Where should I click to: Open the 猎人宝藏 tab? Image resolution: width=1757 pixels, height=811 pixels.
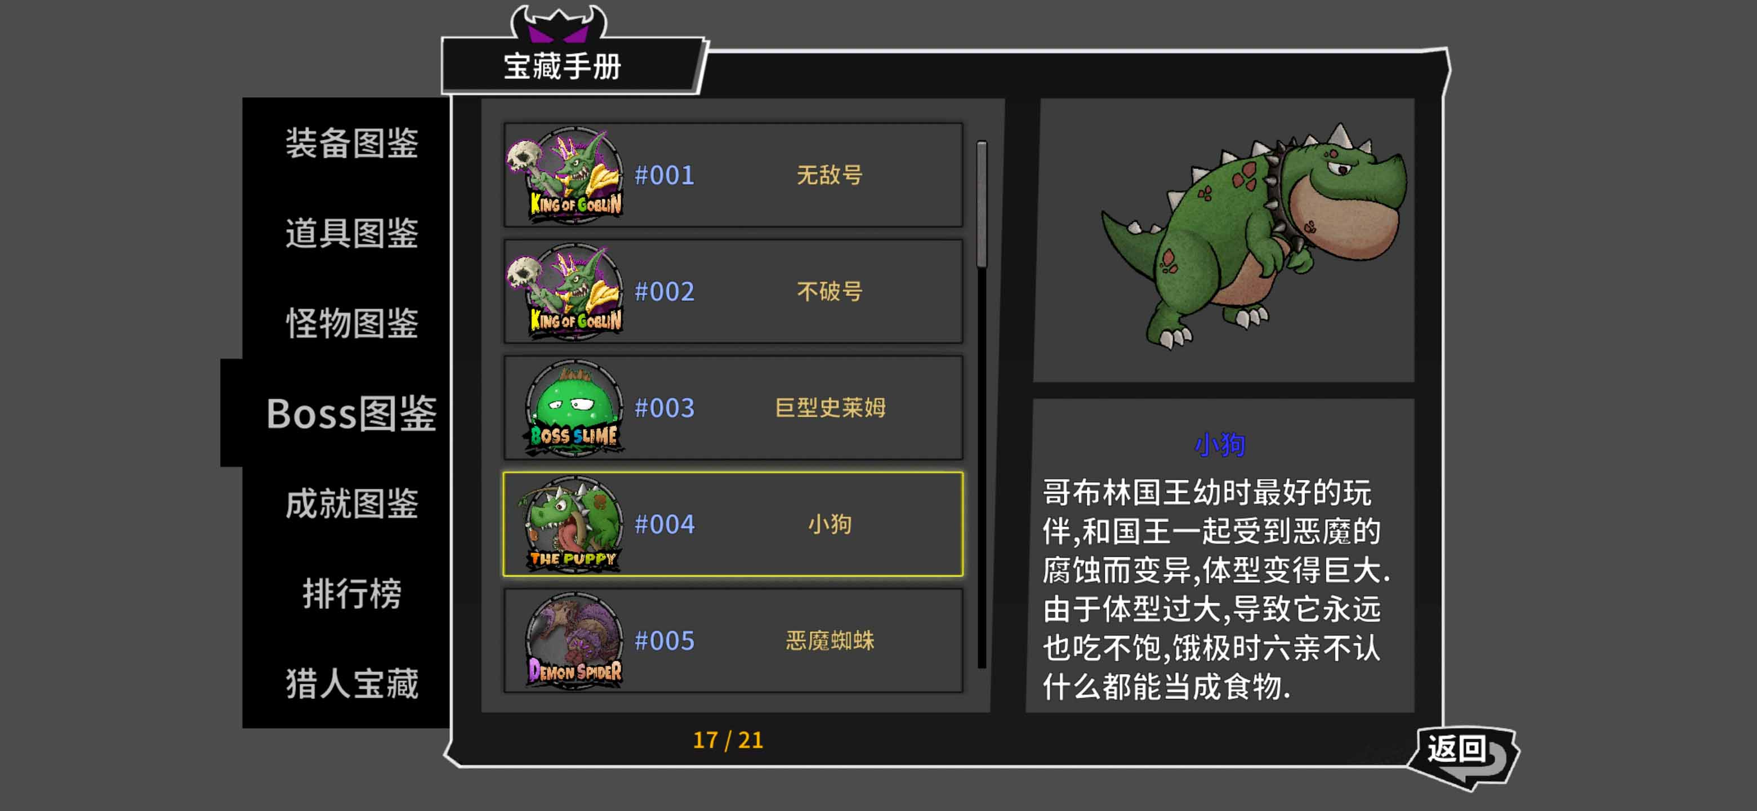(x=351, y=683)
